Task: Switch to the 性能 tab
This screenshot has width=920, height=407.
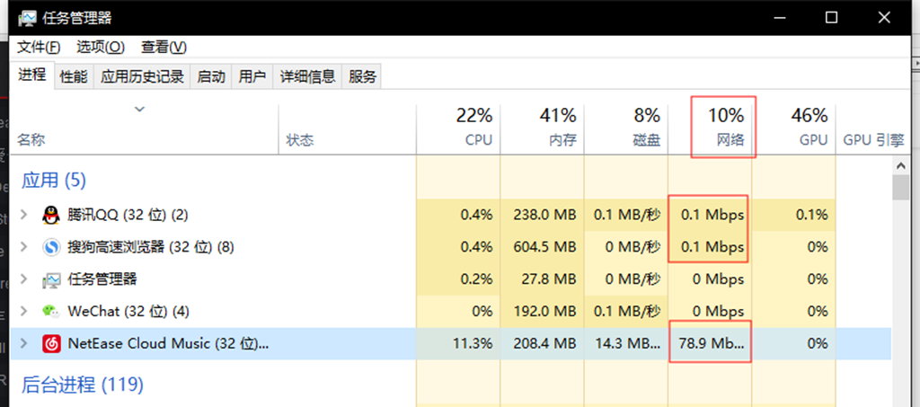Action: (74, 77)
